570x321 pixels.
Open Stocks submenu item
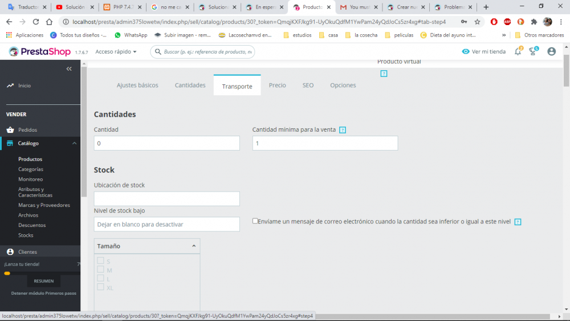(26, 235)
